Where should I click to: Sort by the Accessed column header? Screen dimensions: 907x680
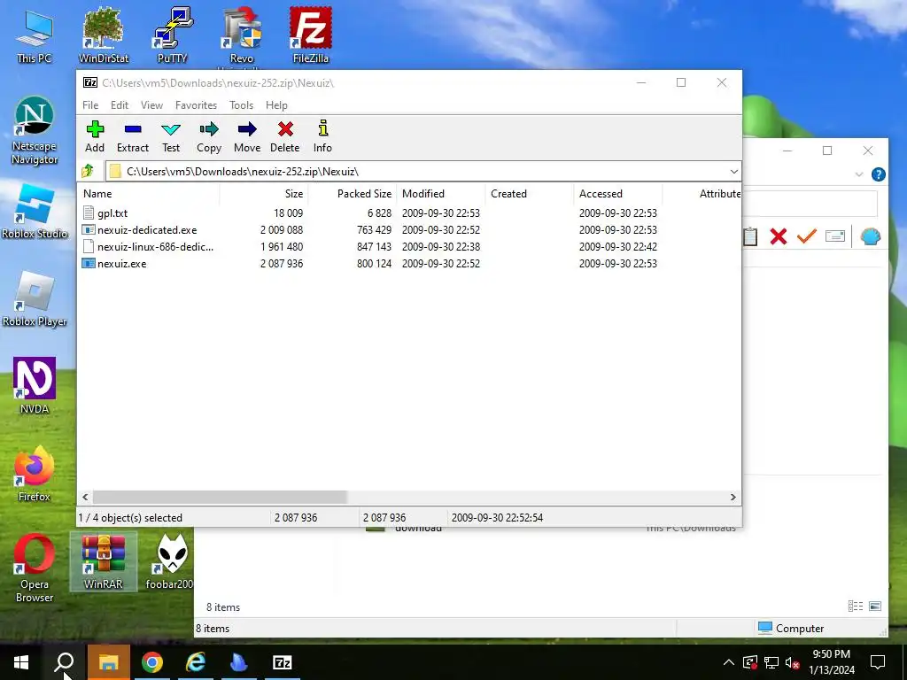617,194
